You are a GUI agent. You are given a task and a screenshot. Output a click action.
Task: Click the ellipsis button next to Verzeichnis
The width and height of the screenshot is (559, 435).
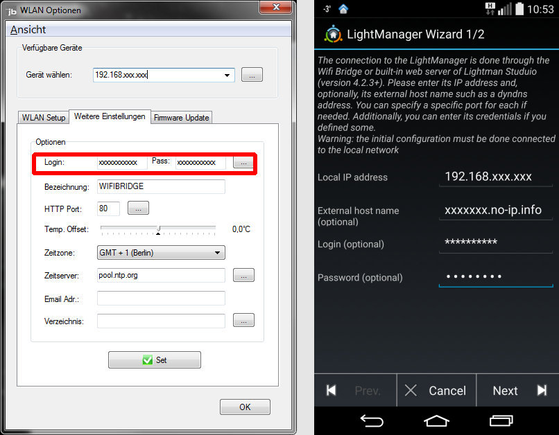coord(243,320)
